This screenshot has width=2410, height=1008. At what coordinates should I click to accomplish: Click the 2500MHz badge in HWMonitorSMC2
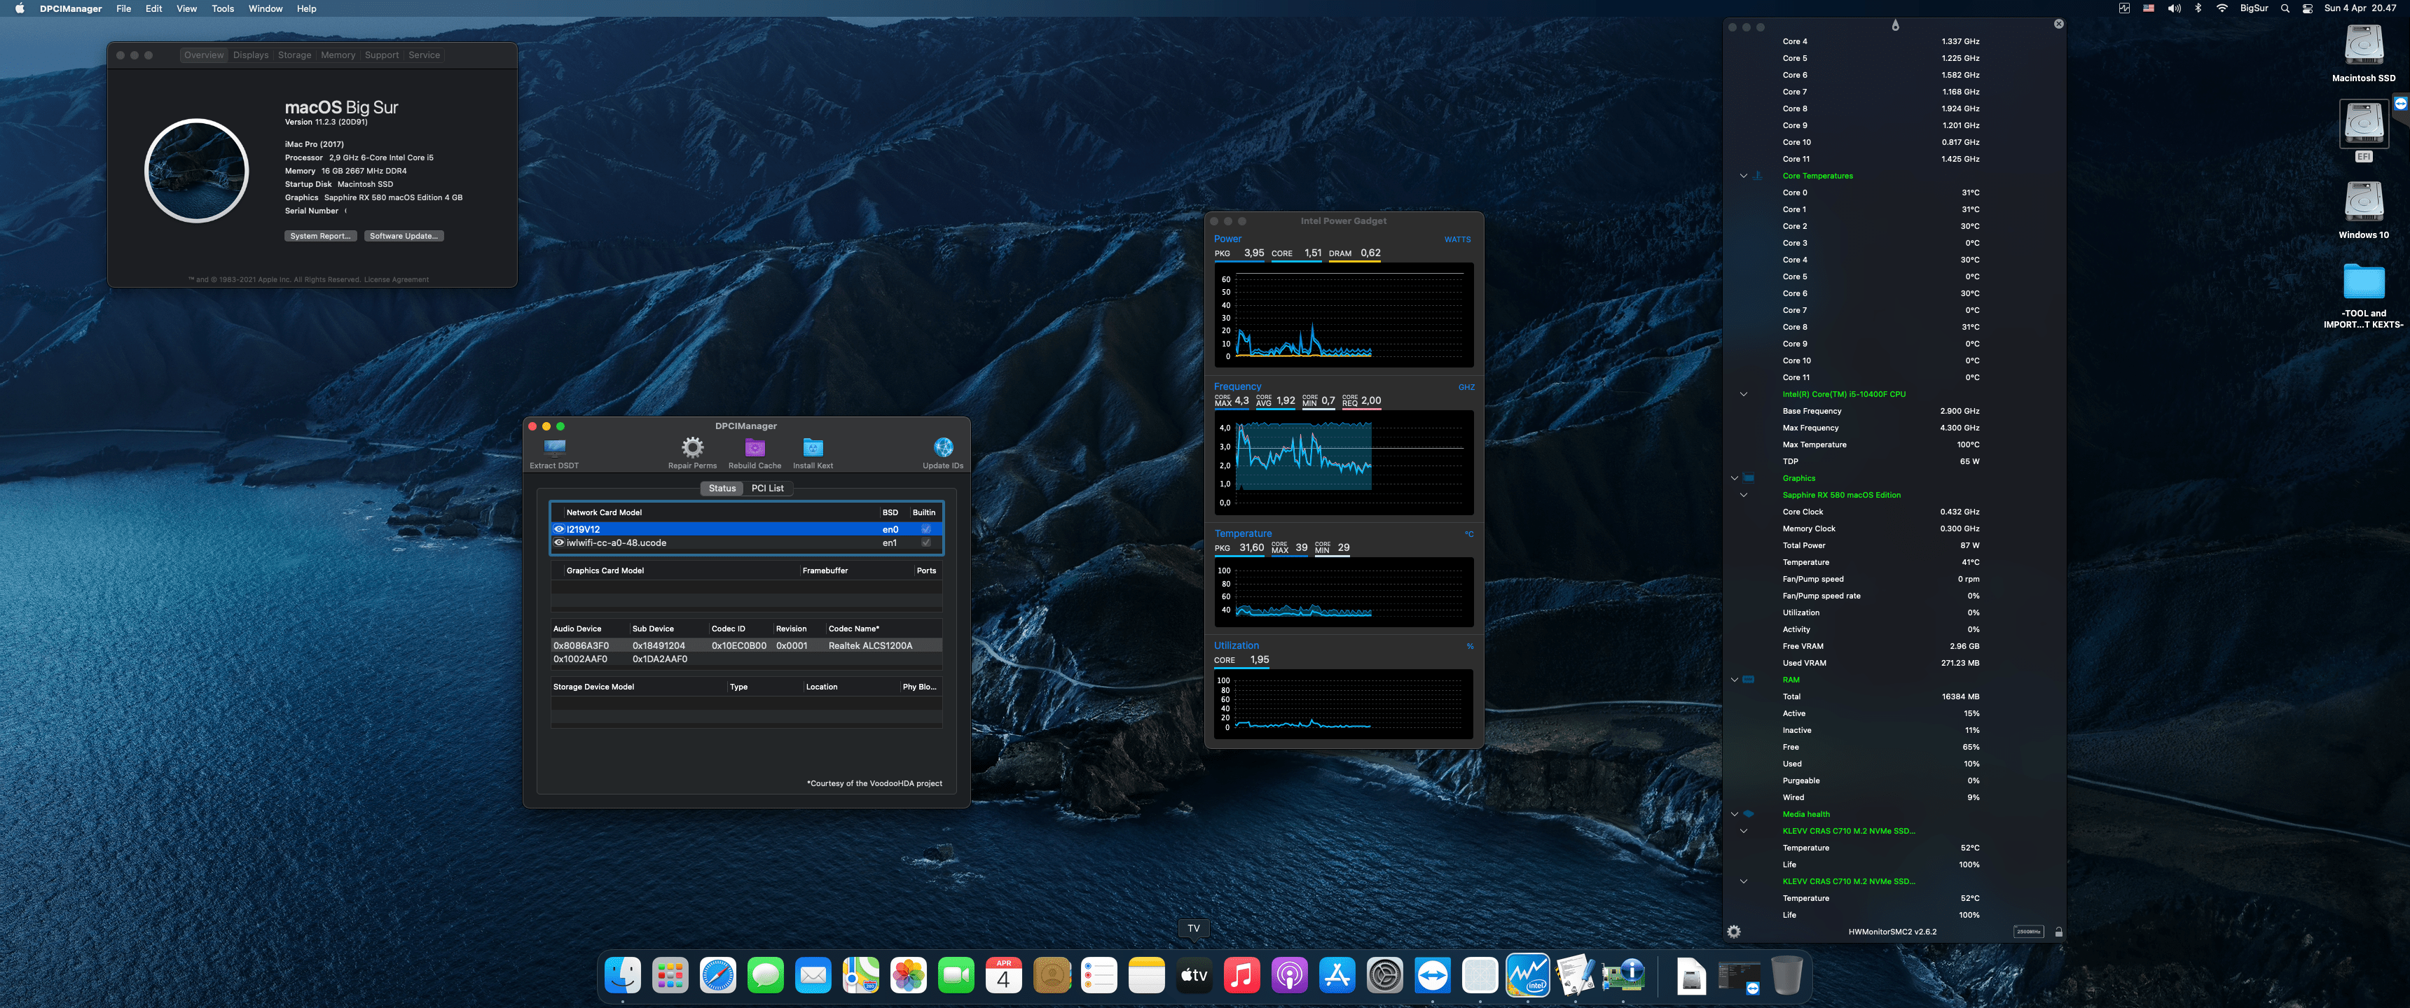point(2028,931)
